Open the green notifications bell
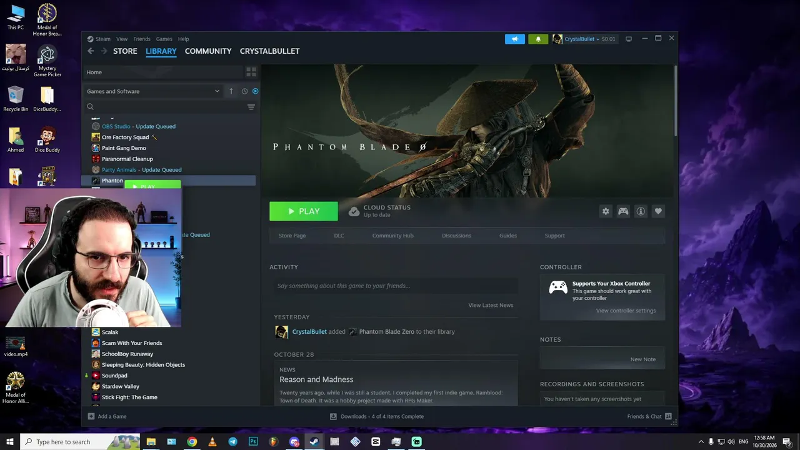 (x=538, y=39)
